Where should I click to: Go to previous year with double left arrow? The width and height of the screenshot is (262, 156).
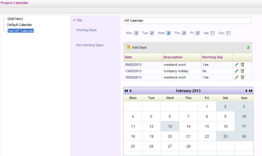pyautogui.click(x=126, y=91)
